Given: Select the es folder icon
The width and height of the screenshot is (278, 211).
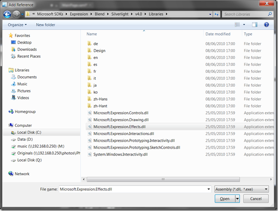Looking at the screenshot, I should click(89, 65).
